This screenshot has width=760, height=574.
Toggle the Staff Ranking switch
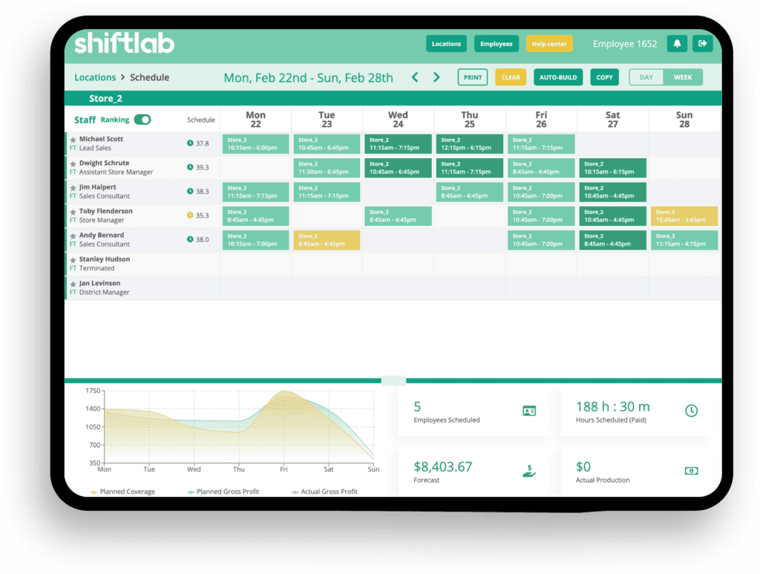[x=142, y=120]
